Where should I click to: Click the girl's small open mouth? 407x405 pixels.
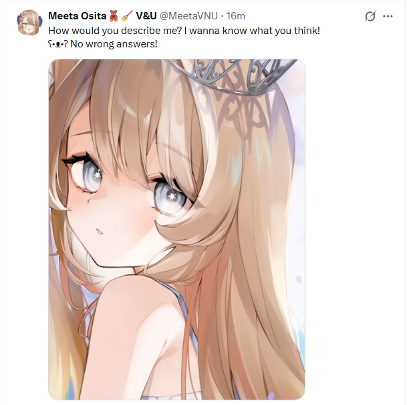coord(100,231)
